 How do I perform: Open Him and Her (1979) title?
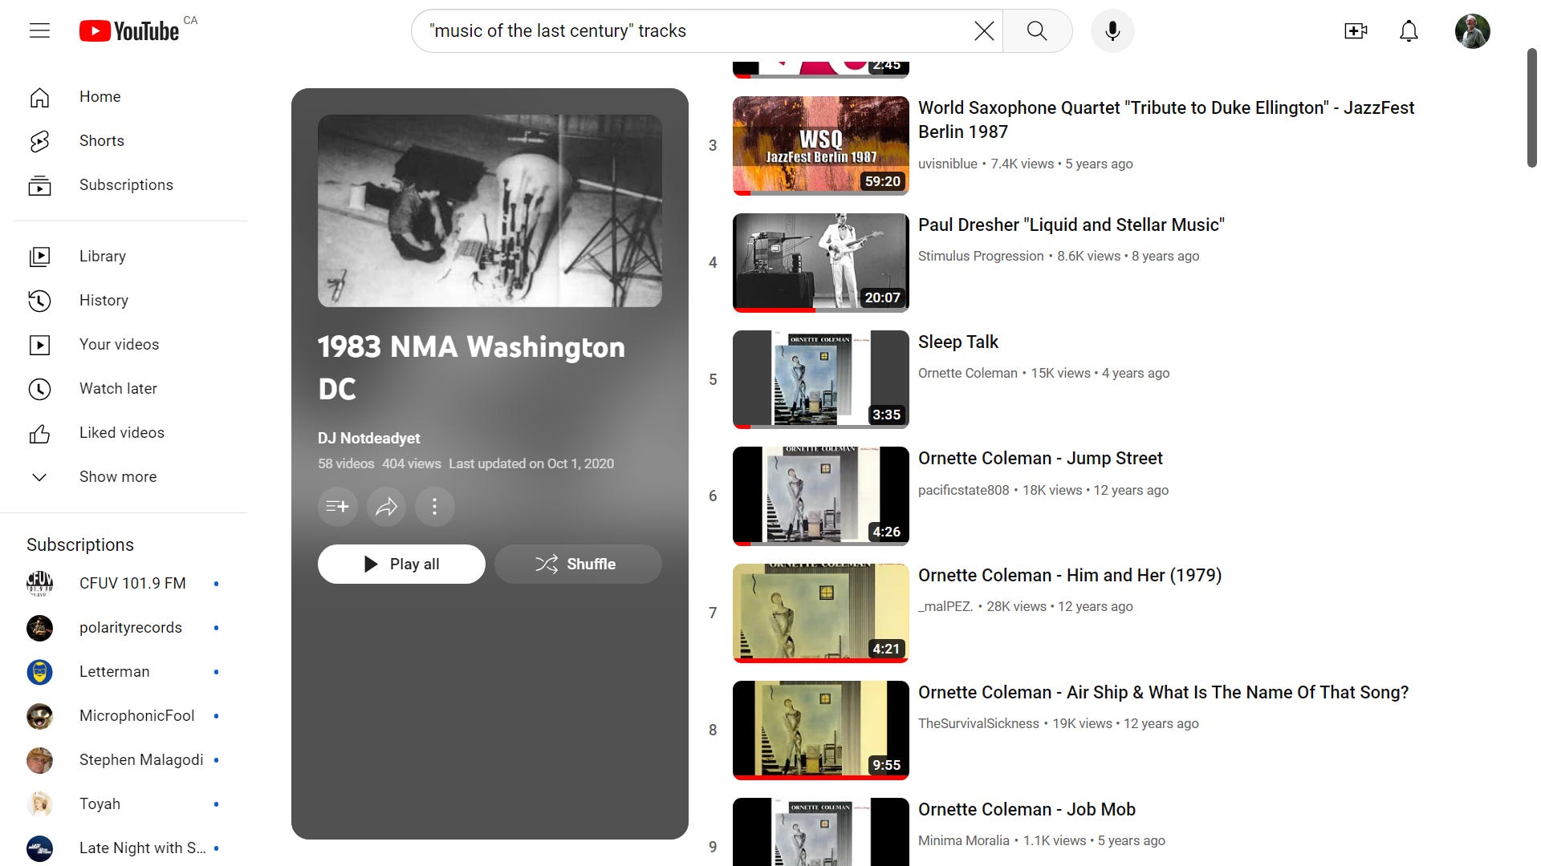pyautogui.click(x=1070, y=575)
